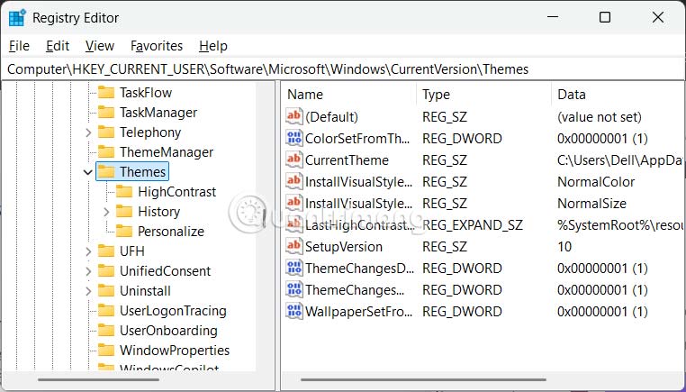Screen dimensions: 686x392
Task: Click the DWORD icon beside ThemeChangesD... value
Action: coord(294,268)
